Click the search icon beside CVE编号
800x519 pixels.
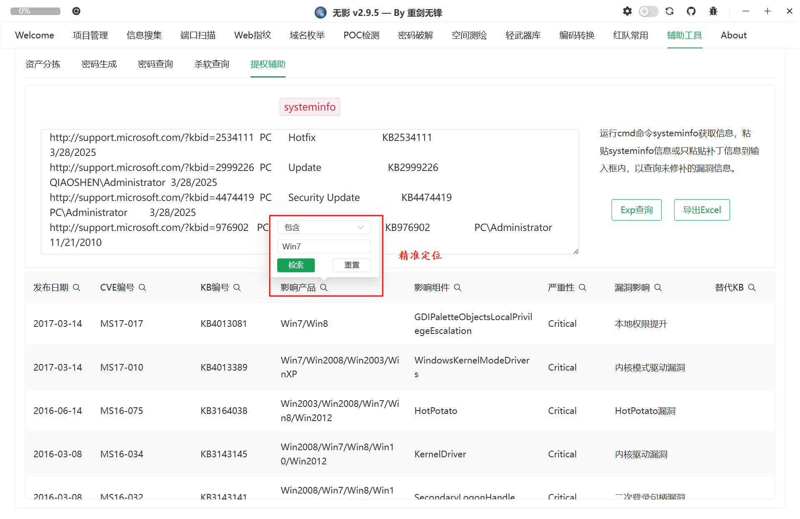click(143, 288)
